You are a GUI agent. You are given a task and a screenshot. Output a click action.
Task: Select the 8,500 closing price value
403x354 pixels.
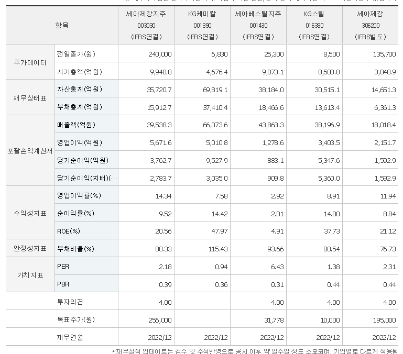(332, 54)
